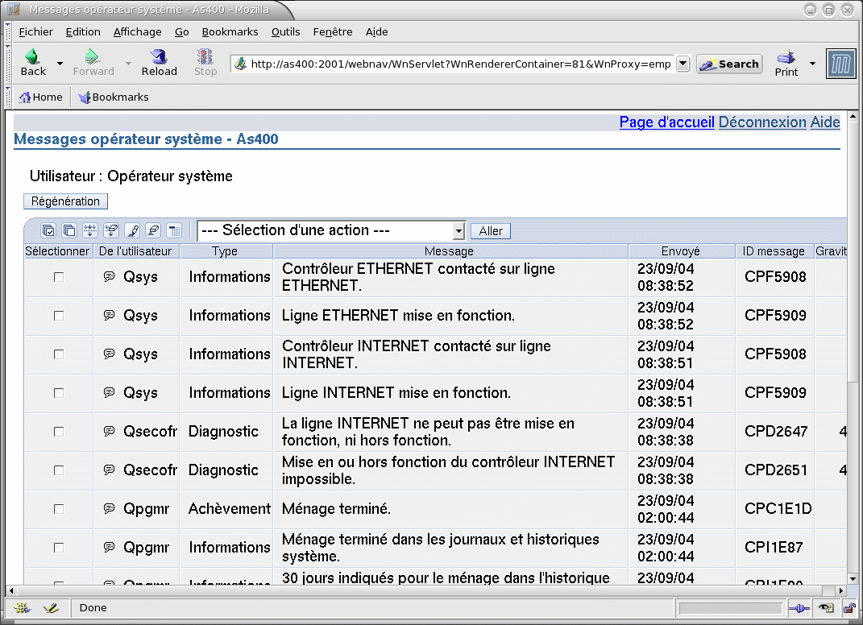The height and width of the screenshot is (625, 863).
Task: Open the Sélection d'une action dropdown
Action: [331, 231]
